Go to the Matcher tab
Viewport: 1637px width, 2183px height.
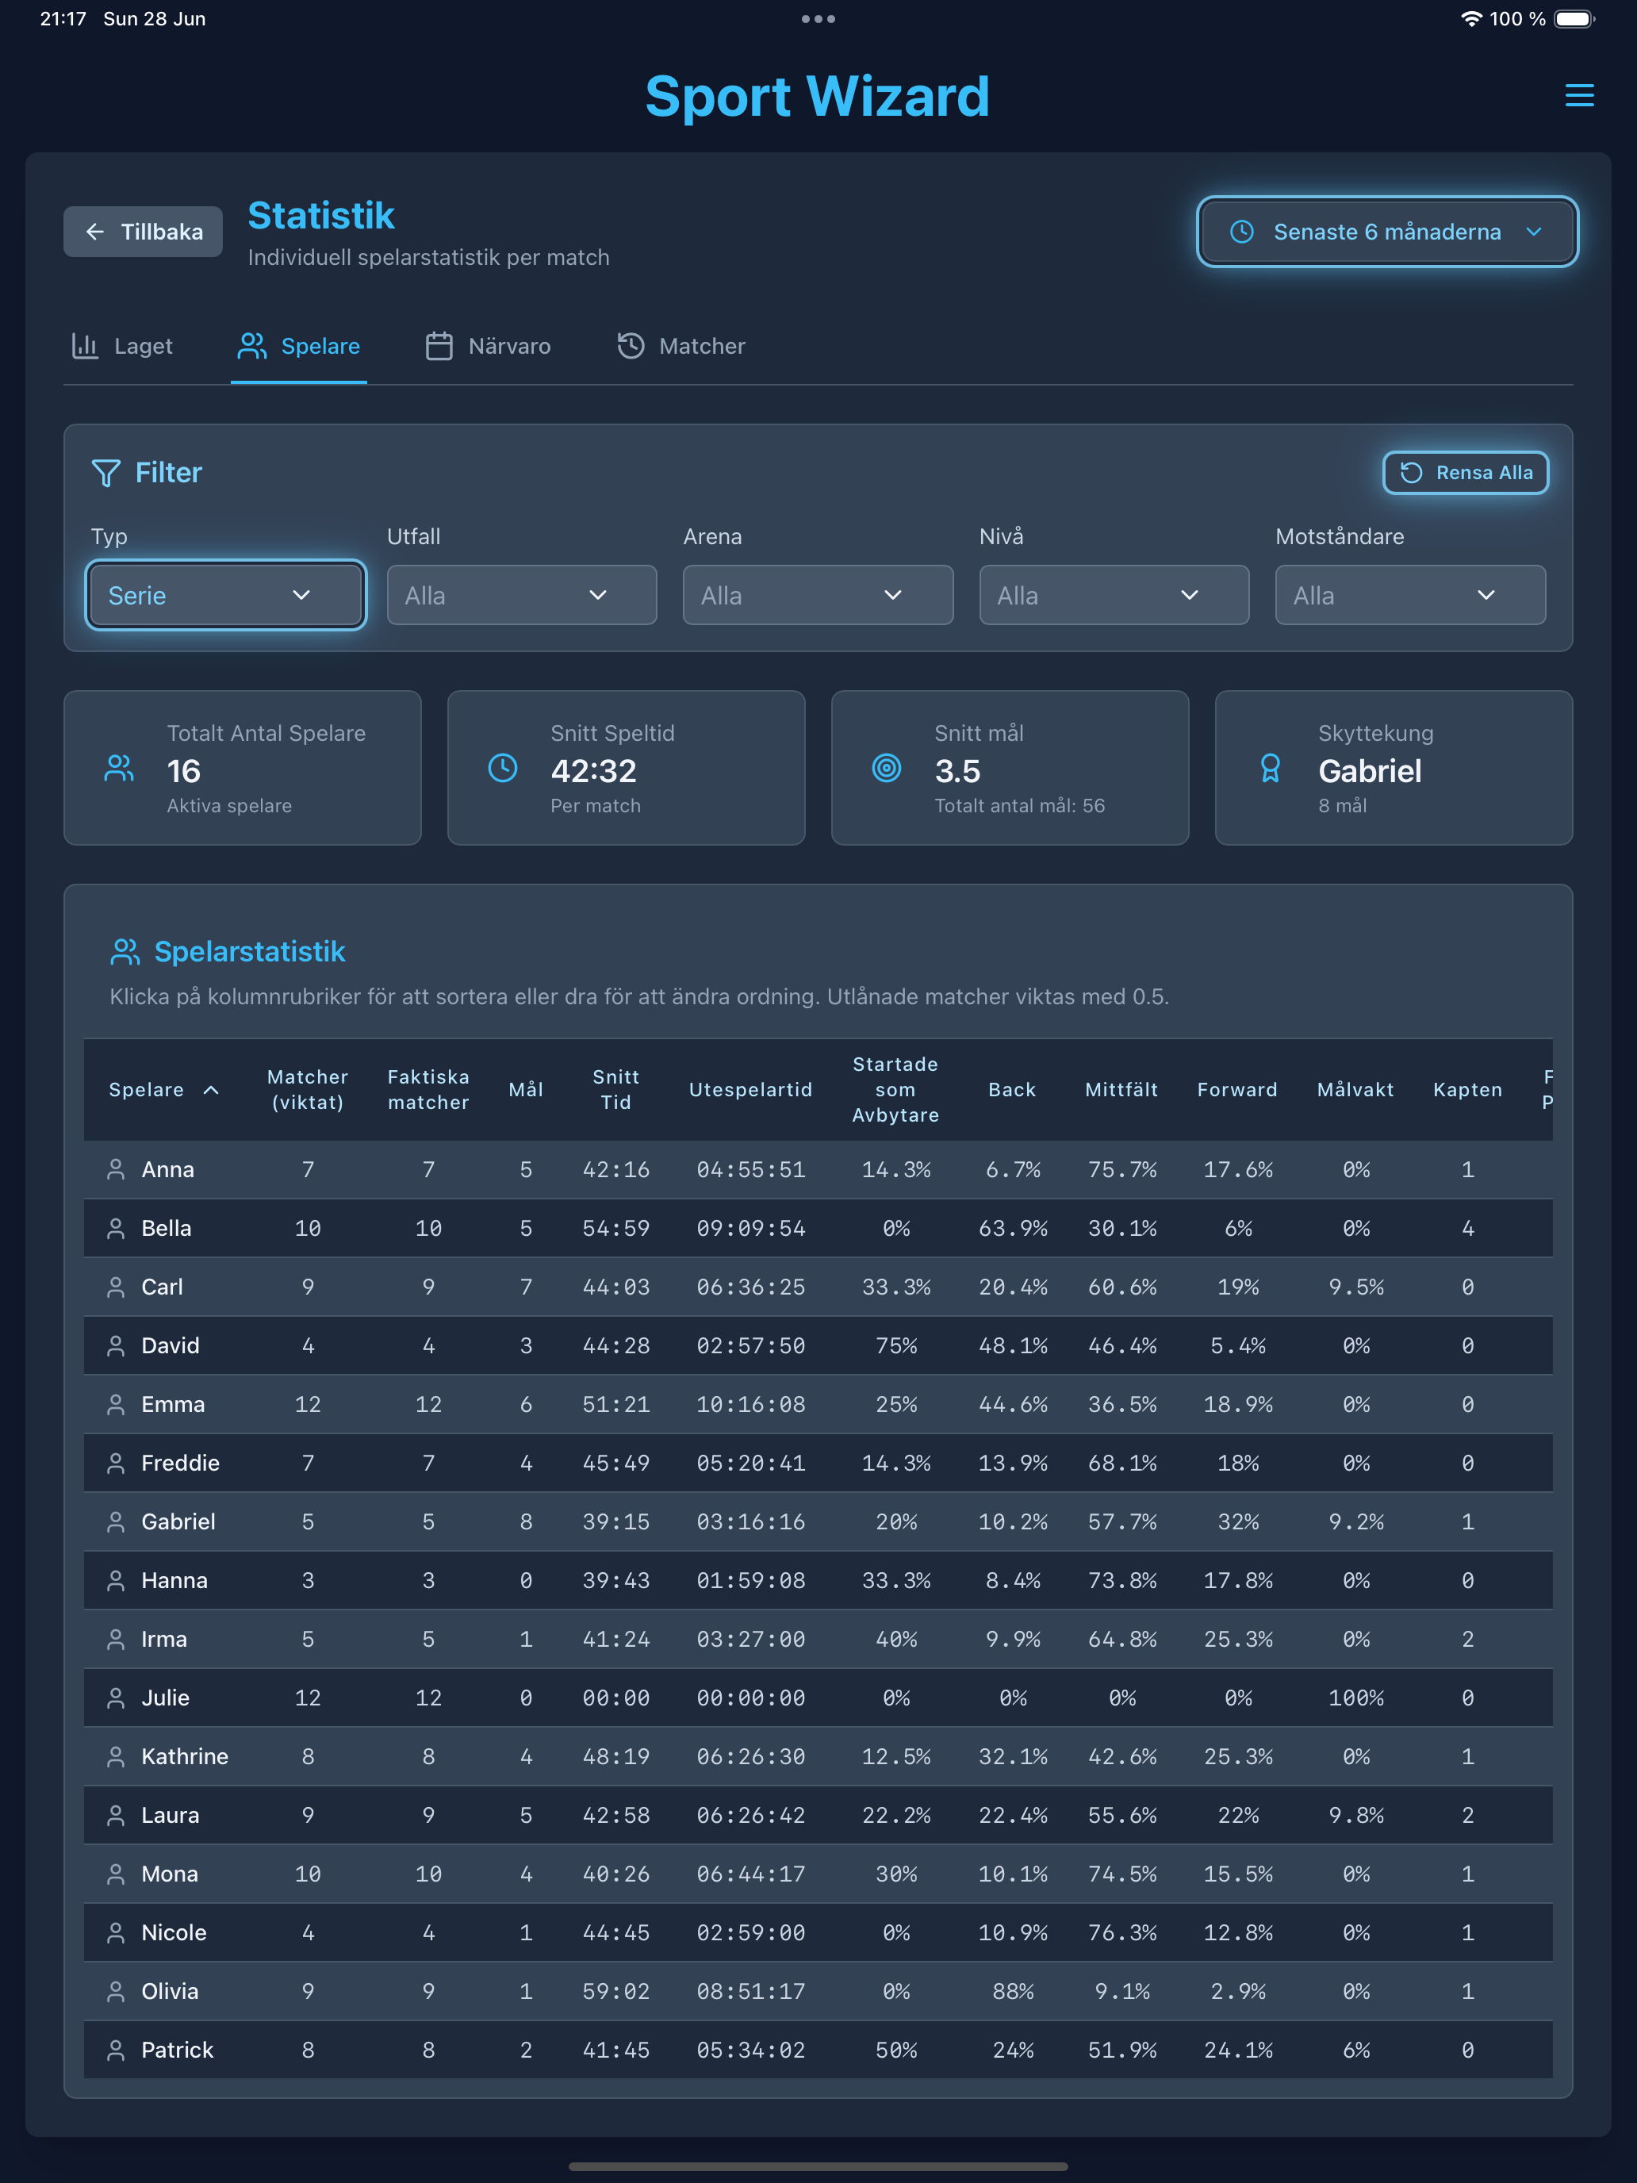(680, 347)
